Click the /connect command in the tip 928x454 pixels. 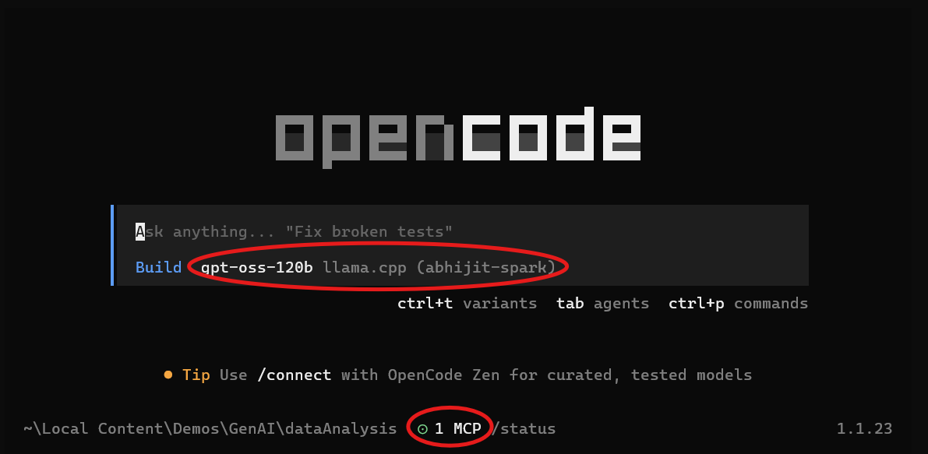[295, 375]
